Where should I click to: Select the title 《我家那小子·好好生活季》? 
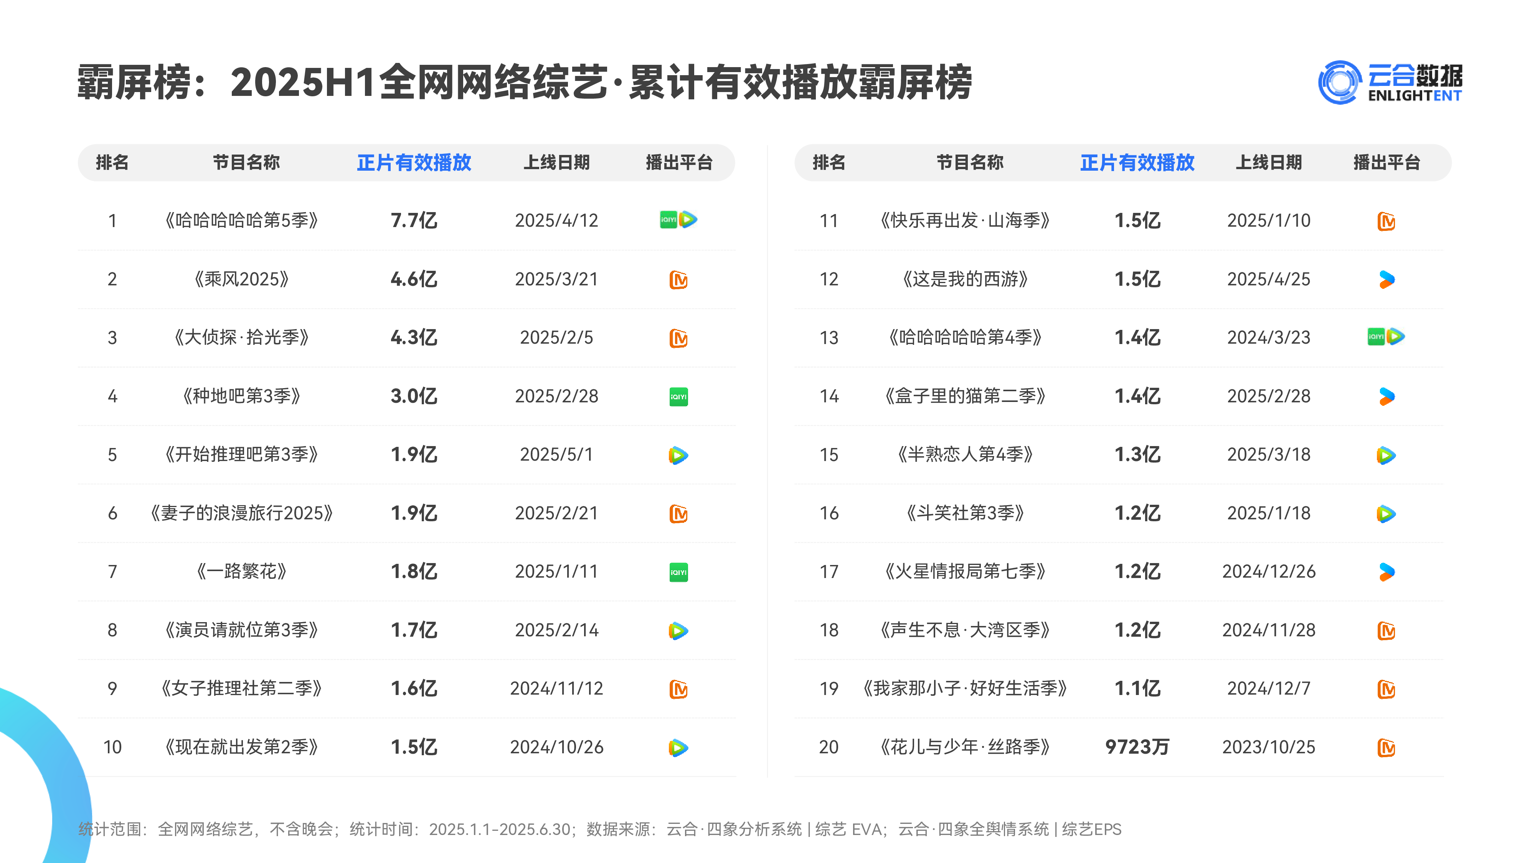(965, 688)
